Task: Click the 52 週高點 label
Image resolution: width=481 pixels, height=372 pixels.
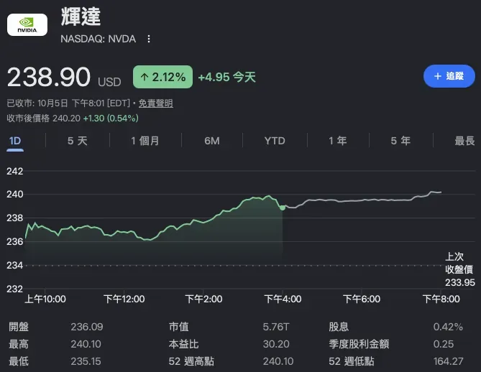Action: [x=191, y=361]
